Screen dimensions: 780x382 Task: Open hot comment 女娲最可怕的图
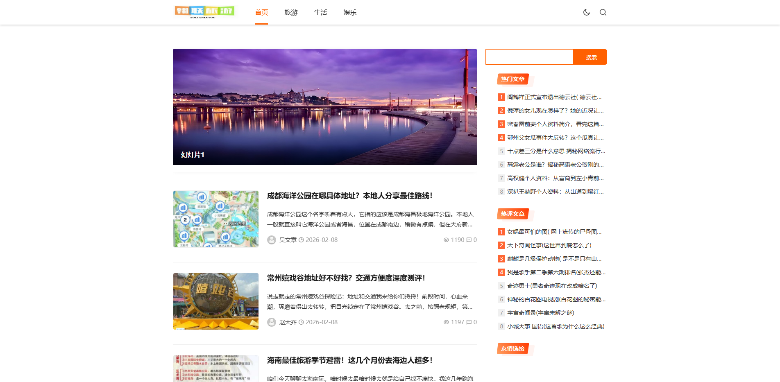[x=554, y=232]
